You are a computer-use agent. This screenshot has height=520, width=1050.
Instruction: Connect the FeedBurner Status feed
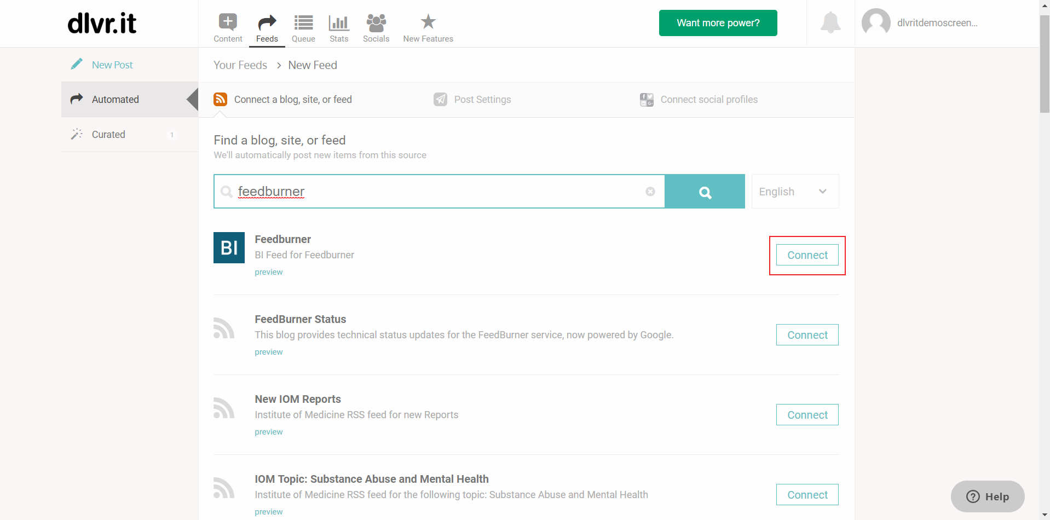pyautogui.click(x=807, y=335)
